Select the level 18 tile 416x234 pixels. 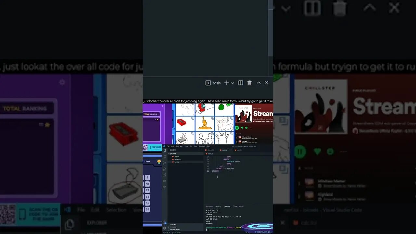[147, 184]
